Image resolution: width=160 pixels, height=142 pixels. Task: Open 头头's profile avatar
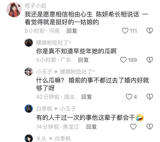point(29,138)
